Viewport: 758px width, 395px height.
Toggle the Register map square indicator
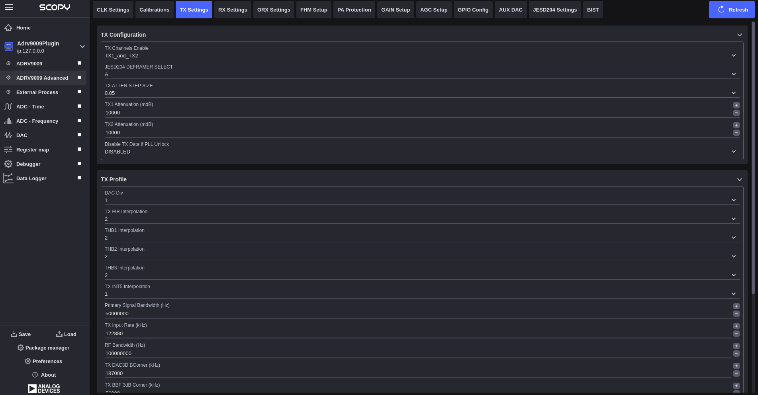click(x=79, y=149)
